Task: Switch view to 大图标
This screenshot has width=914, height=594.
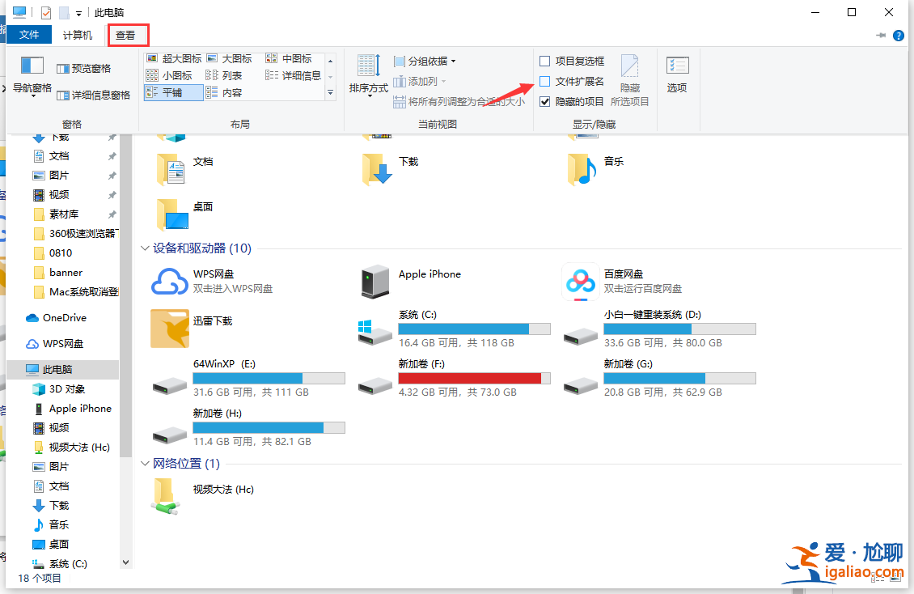Action: (229, 57)
